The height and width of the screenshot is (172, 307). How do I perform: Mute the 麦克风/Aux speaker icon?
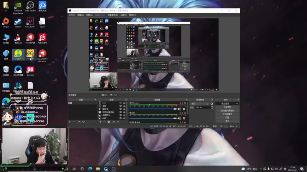click(x=179, y=109)
